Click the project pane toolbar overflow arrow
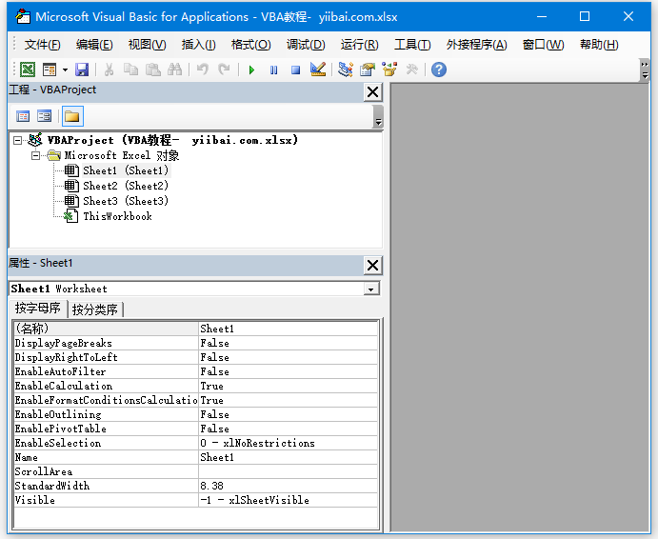 [x=378, y=117]
